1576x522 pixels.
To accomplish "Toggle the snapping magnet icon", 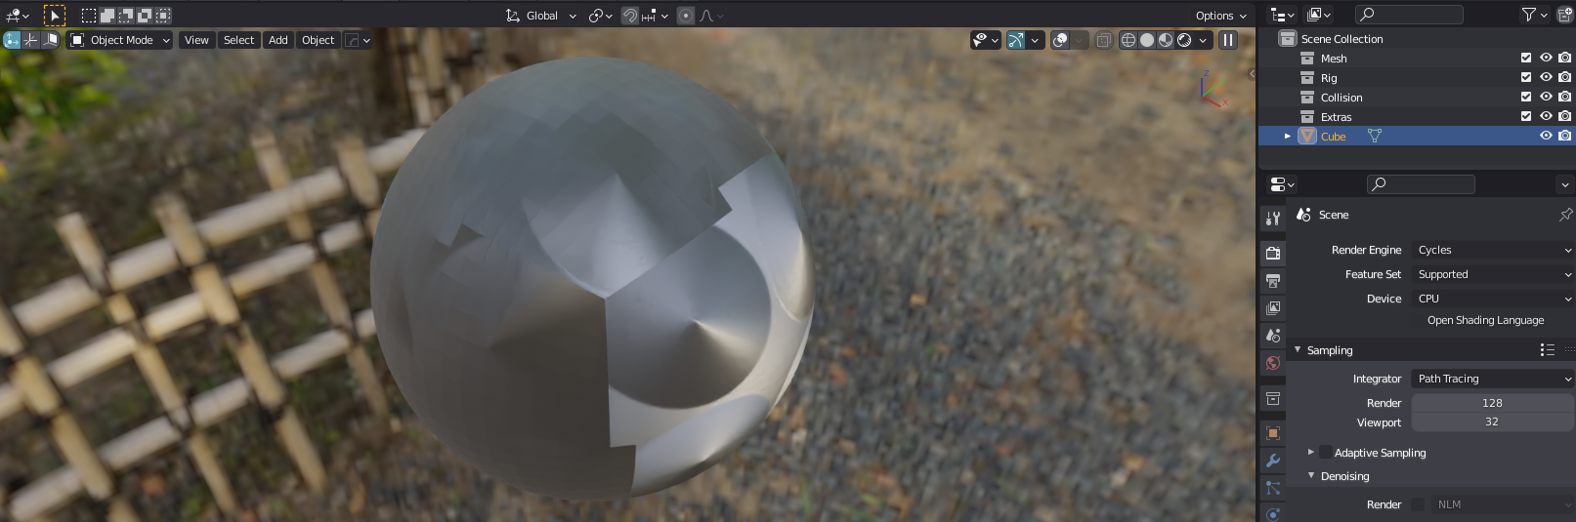I will pos(630,16).
